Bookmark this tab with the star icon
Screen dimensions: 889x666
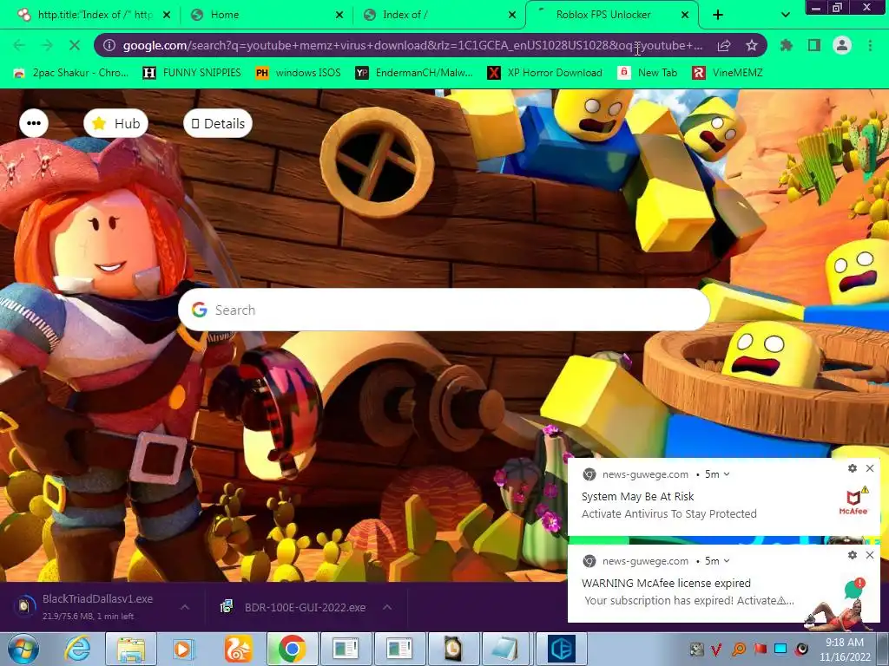[752, 45]
